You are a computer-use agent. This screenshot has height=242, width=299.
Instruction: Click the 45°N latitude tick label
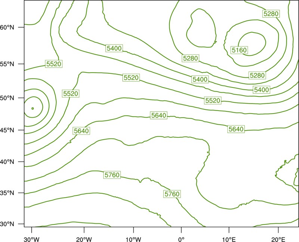tap(7, 130)
